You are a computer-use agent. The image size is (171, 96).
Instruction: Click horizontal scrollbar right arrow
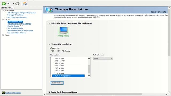[x=166, y=94]
